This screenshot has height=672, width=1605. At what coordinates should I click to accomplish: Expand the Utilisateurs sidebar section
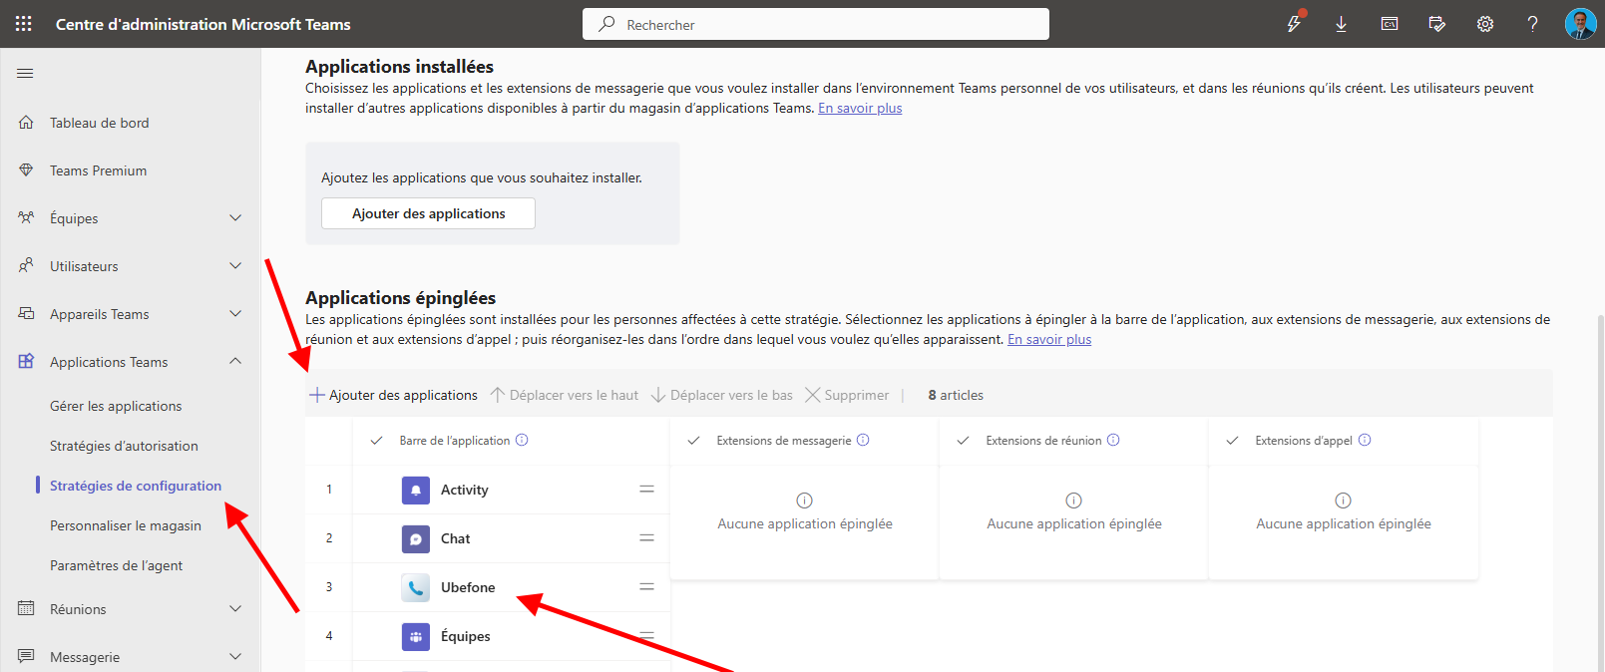pos(235,265)
